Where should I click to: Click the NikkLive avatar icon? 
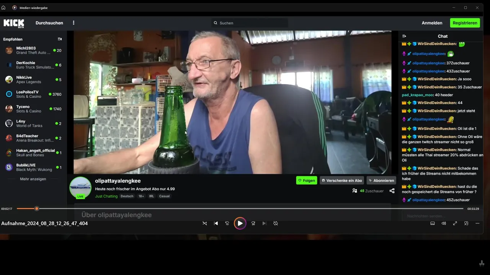point(9,79)
